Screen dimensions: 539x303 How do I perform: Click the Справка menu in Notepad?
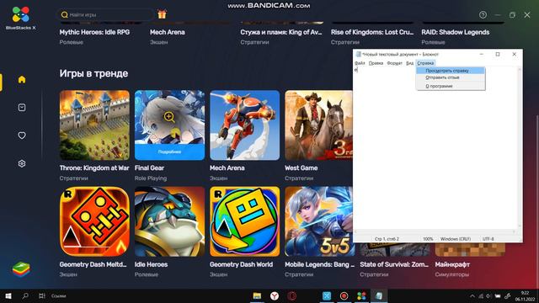tap(425, 63)
